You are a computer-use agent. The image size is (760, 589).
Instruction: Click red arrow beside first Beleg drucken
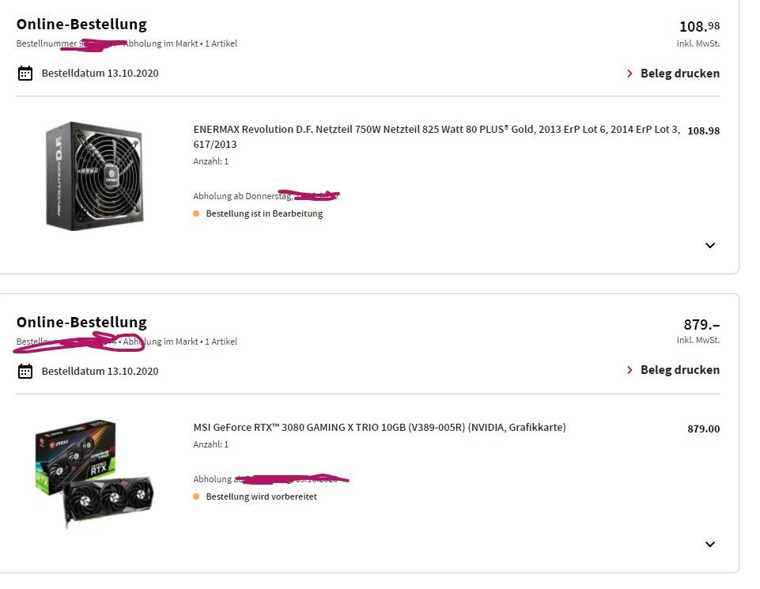click(x=630, y=74)
